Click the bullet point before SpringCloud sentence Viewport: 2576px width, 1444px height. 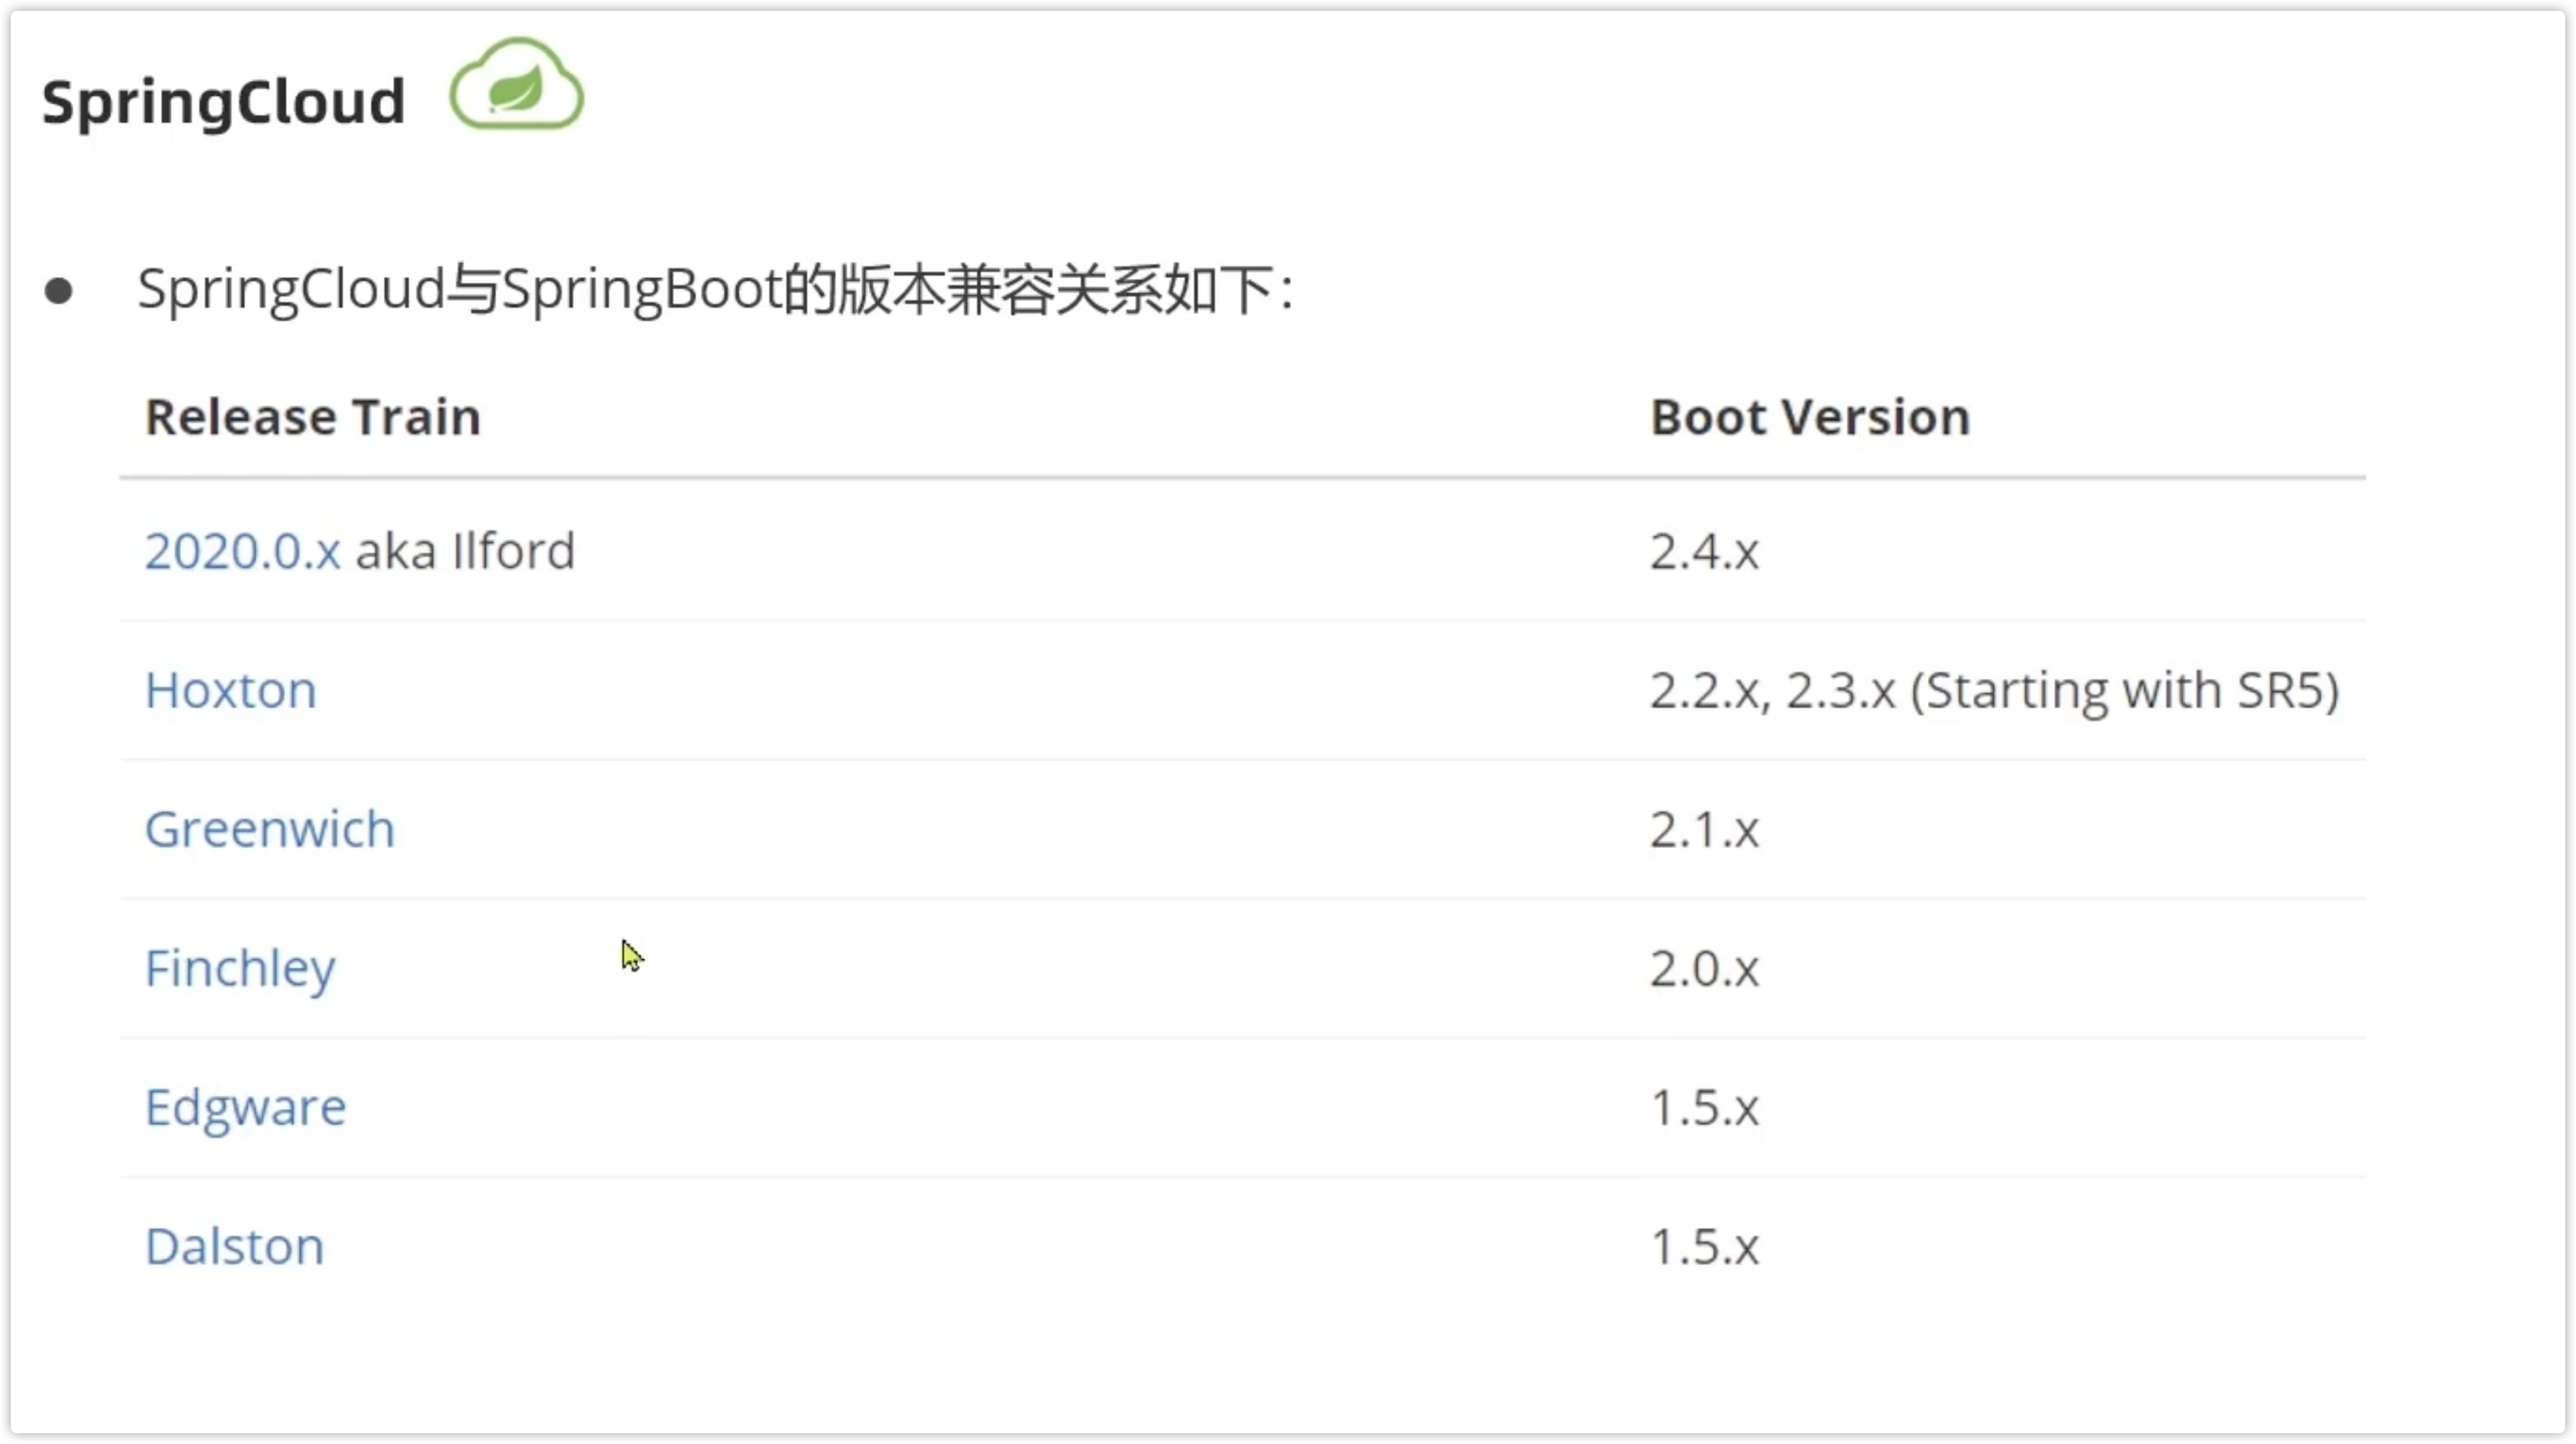click(x=59, y=291)
